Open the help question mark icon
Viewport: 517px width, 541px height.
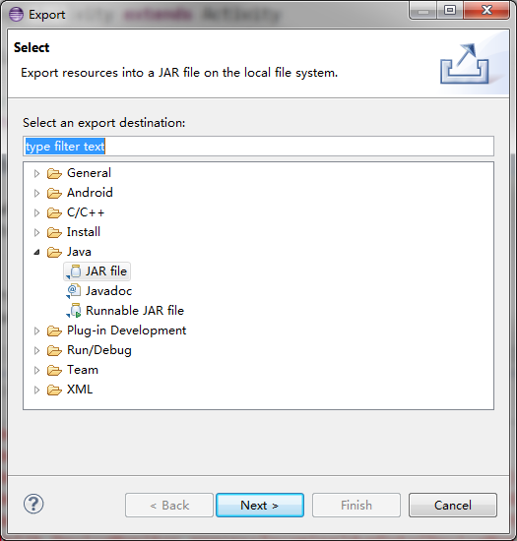(33, 504)
